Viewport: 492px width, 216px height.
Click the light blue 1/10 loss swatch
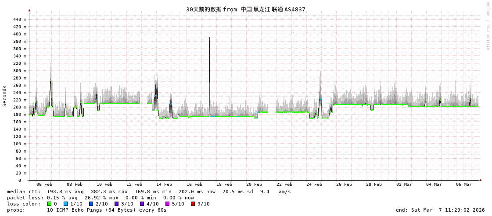(x=65, y=204)
